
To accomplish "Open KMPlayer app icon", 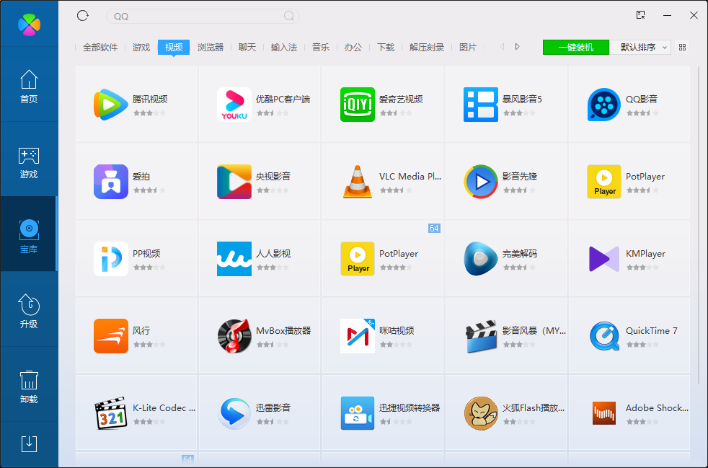I will (x=603, y=259).
